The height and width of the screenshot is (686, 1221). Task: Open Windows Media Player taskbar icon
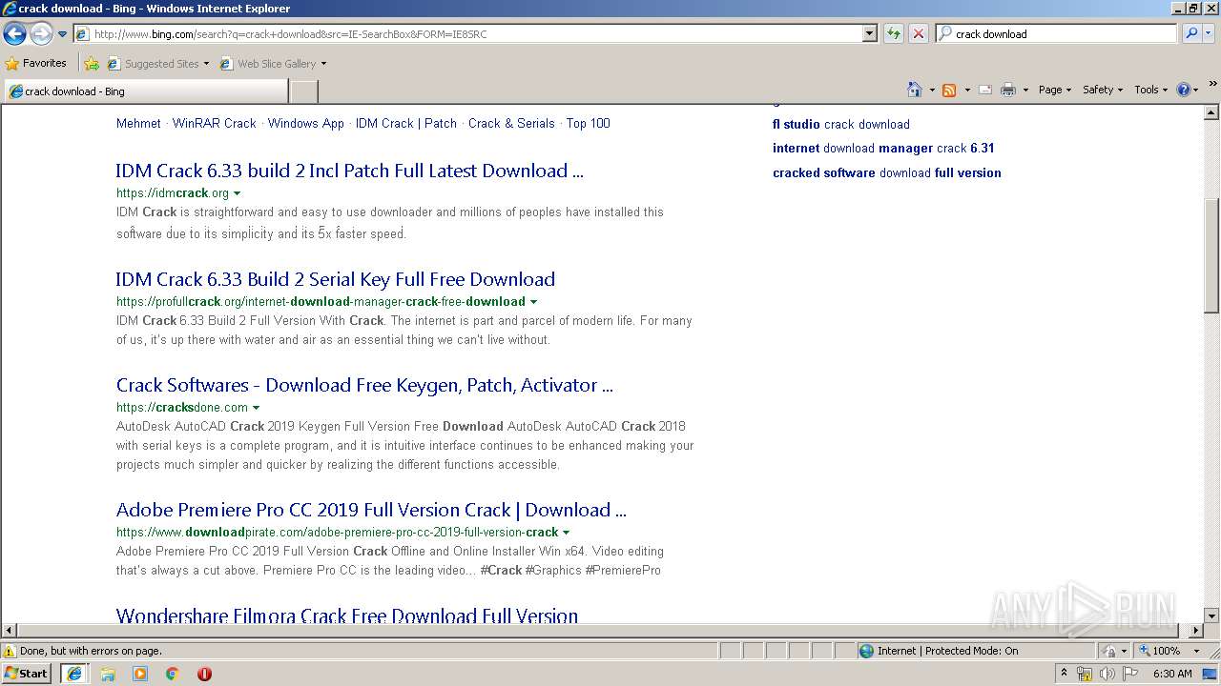click(x=140, y=674)
